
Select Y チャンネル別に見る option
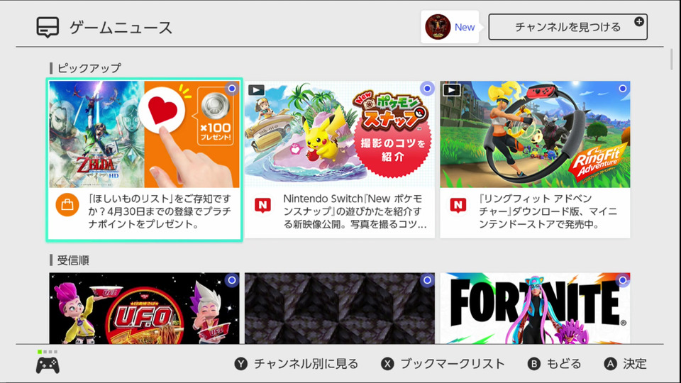click(x=297, y=364)
